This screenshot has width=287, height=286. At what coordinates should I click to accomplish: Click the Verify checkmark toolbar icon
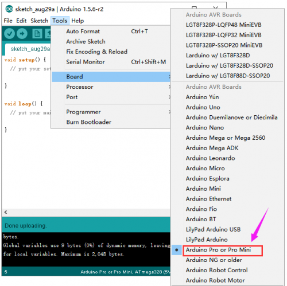(x=9, y=34)
